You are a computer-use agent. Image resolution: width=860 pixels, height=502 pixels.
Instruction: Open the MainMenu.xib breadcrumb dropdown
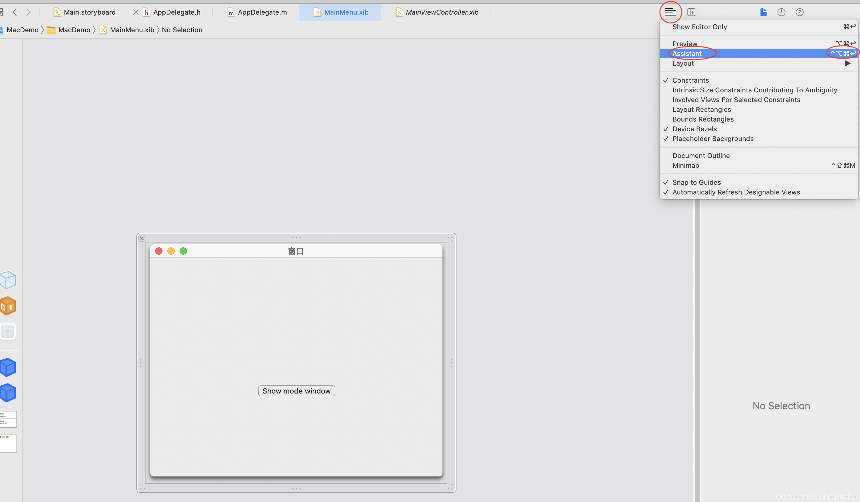coord(132,30)
